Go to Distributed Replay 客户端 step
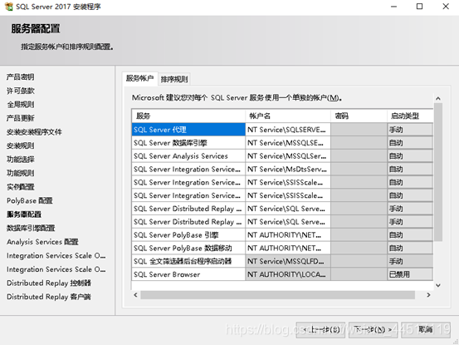The image size is (459, 345). tap(49, 297)
